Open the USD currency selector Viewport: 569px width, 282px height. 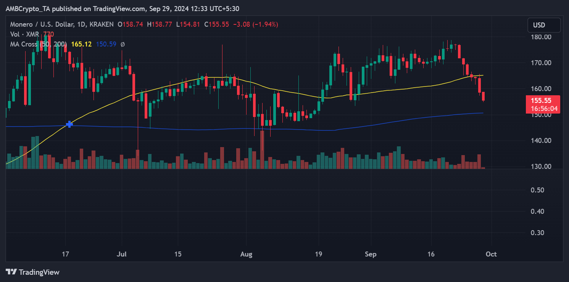coord(544,25)
